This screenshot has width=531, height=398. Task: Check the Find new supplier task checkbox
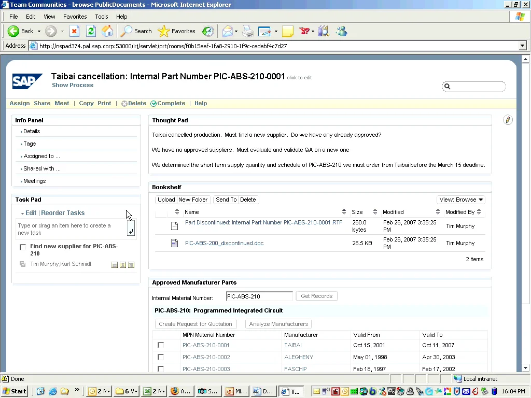pos(23,247)
